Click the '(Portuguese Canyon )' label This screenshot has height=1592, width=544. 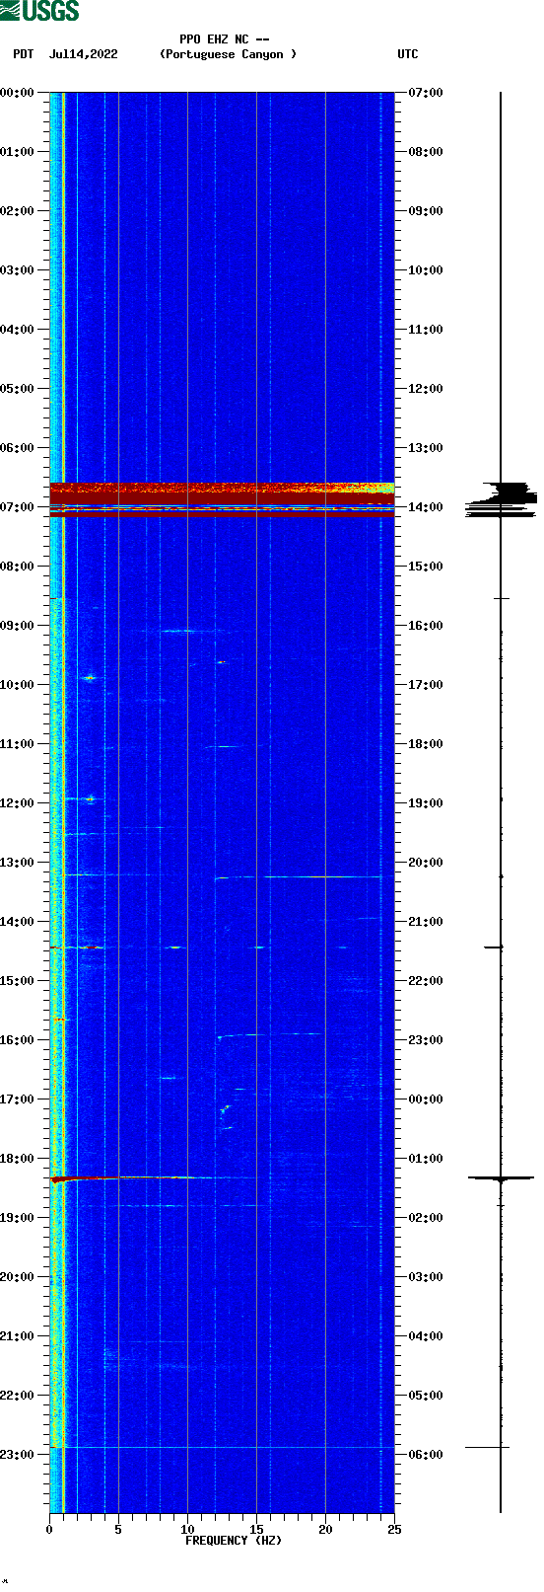[228, 54]
